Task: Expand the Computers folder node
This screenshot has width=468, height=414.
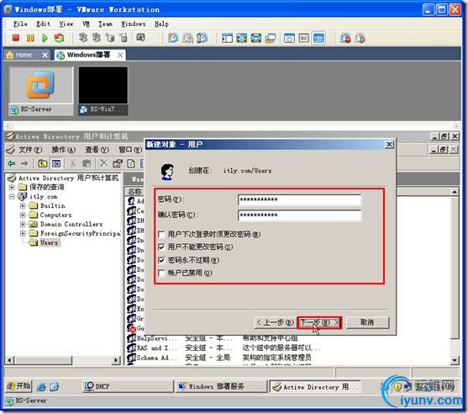Action: (x=23, y=215)
